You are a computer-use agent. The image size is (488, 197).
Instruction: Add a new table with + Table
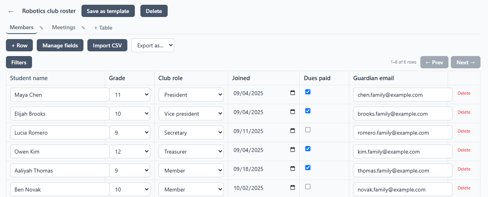103,28
